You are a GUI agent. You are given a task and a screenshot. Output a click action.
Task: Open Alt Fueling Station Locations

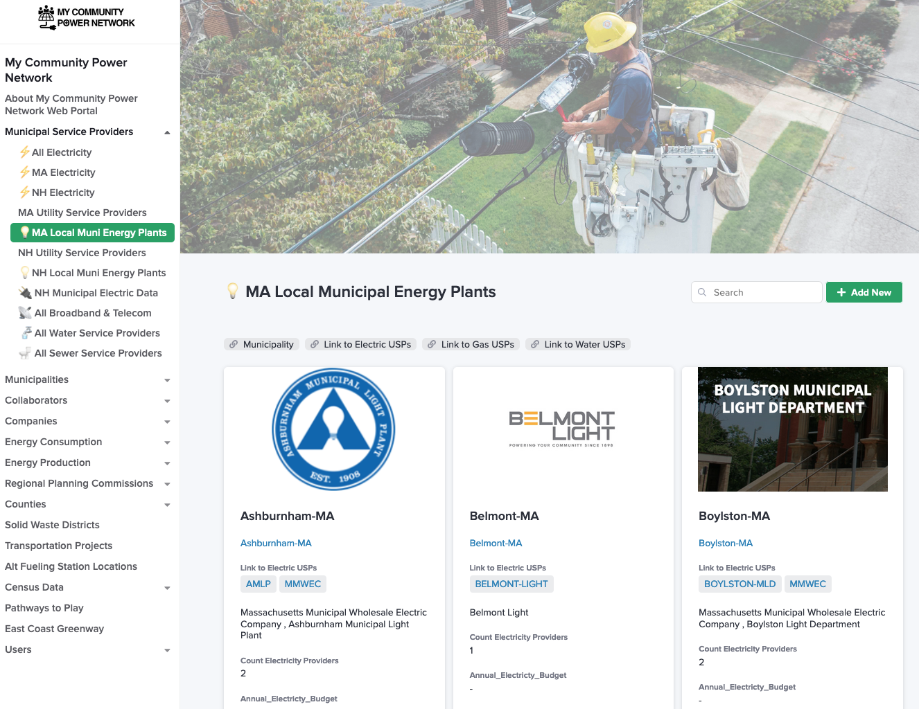pyautogui.click(x=71, y=566)
